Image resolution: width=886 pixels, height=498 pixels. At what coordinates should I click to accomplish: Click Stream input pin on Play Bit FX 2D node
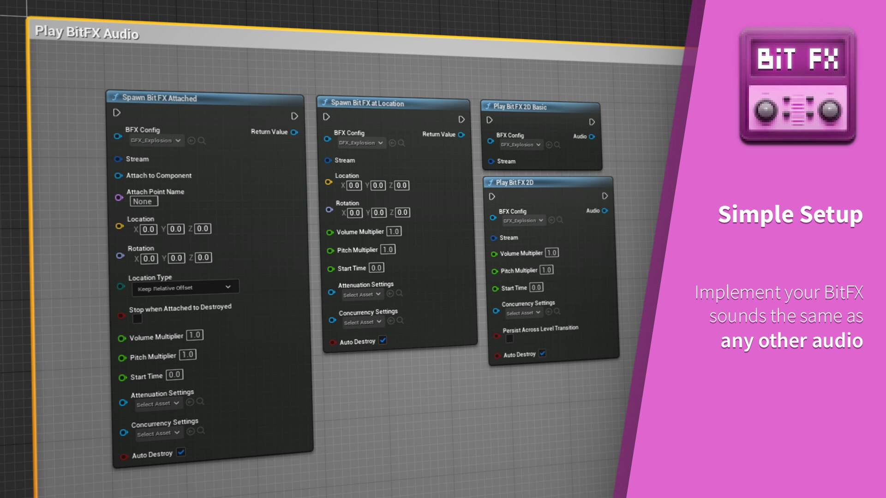coord(493,238)
